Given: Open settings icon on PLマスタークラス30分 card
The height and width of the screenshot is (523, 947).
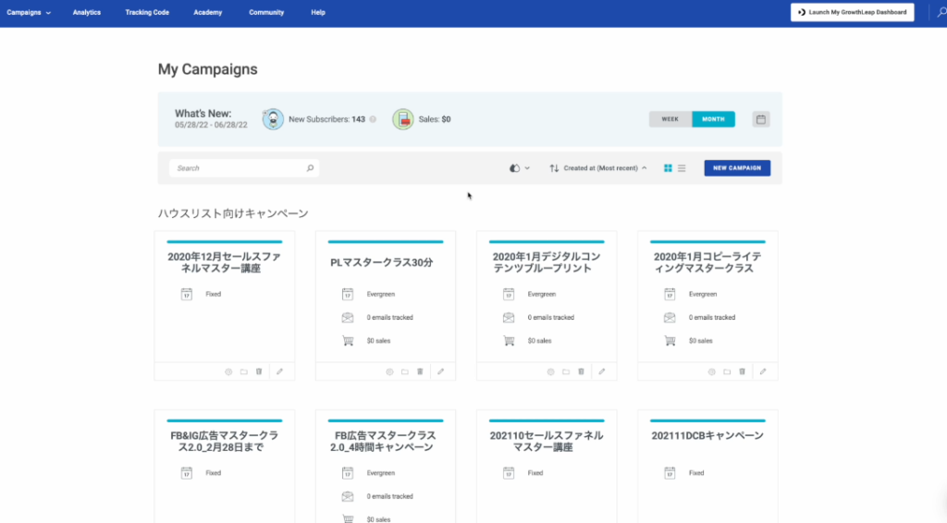Looking at the screenshot, I should pos(389,371).
